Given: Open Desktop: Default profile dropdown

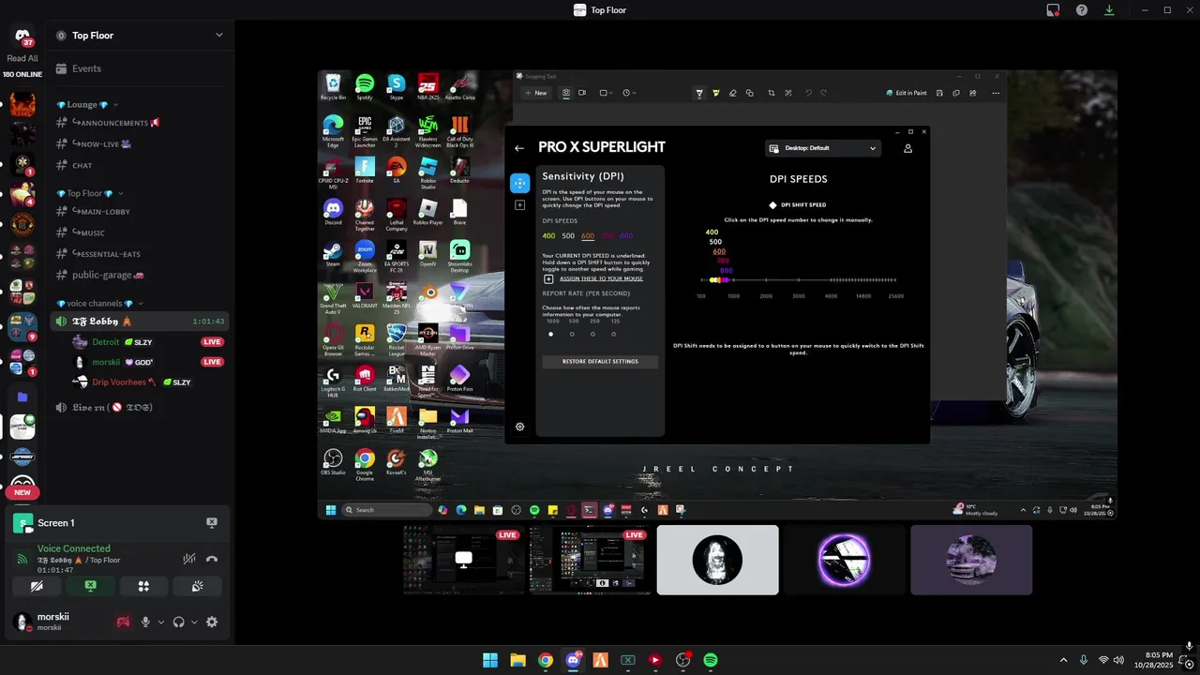Looking at the screenshot, I should point(823,148).
